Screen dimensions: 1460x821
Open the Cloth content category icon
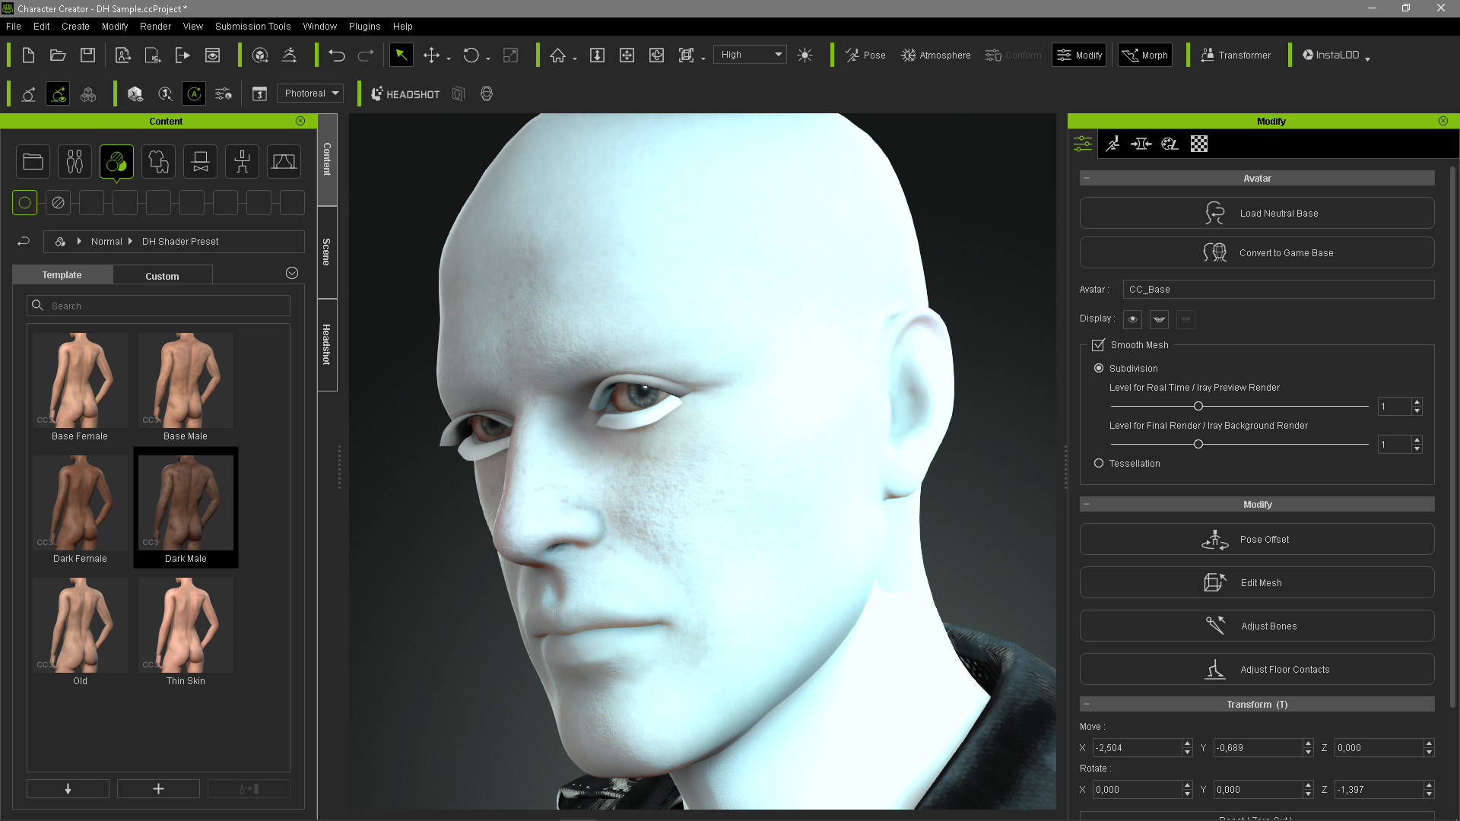(x=158, y=161)
